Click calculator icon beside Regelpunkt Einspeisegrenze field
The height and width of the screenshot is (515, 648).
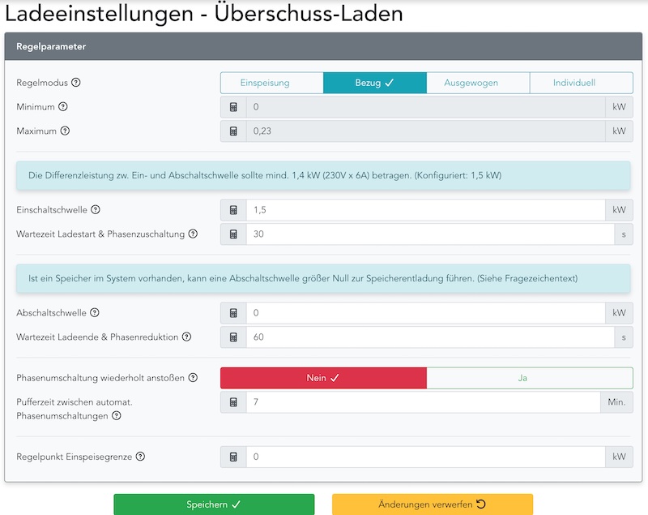233,457
